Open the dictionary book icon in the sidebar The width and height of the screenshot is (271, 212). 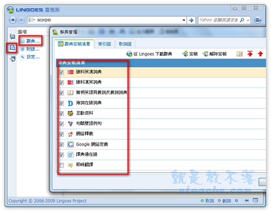pyautogui.click(x=12, y=37)
